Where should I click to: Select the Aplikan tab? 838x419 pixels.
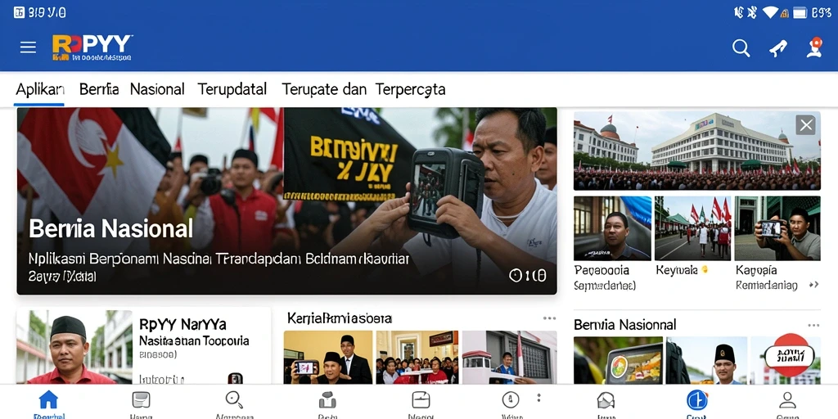40,89
